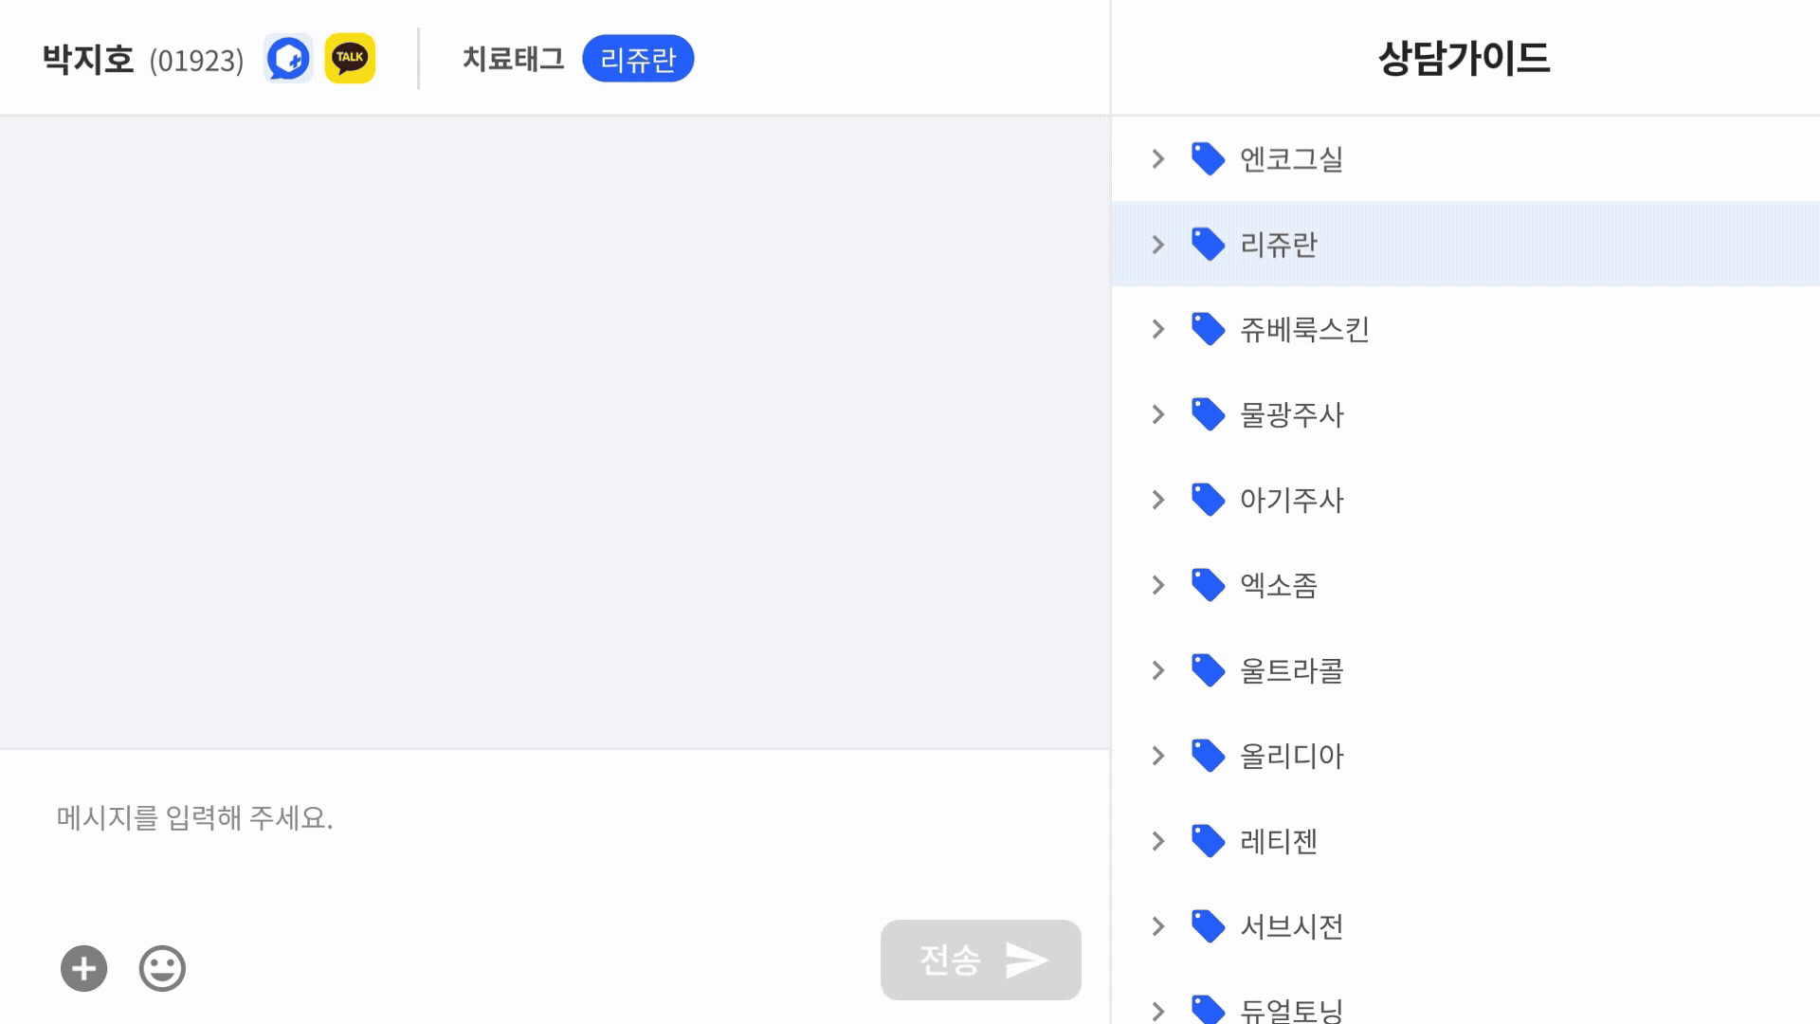Image resolution: width=1820 pixels, height=1024 pixels.
Task: Click the blue chat bubble icon next to 박지호
Action: [289, 58]
